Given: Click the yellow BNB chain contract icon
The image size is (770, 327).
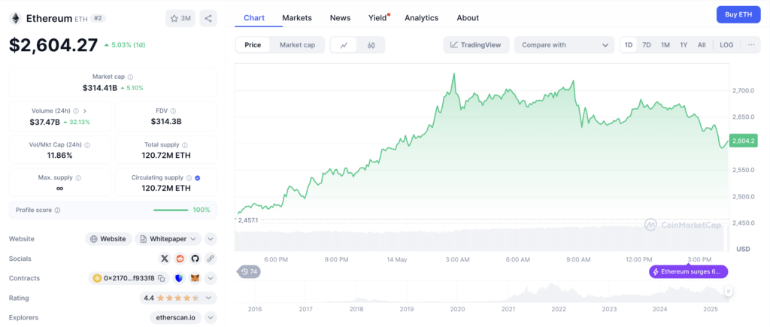Looking at the screenshot, I should click(x=97, y=278).
